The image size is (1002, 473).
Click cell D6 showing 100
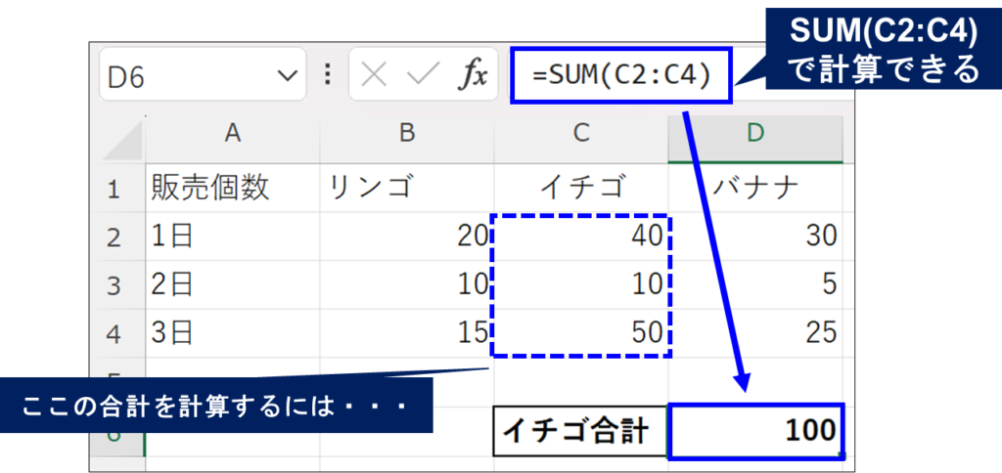pyautogui.click(x=754, y=430)
